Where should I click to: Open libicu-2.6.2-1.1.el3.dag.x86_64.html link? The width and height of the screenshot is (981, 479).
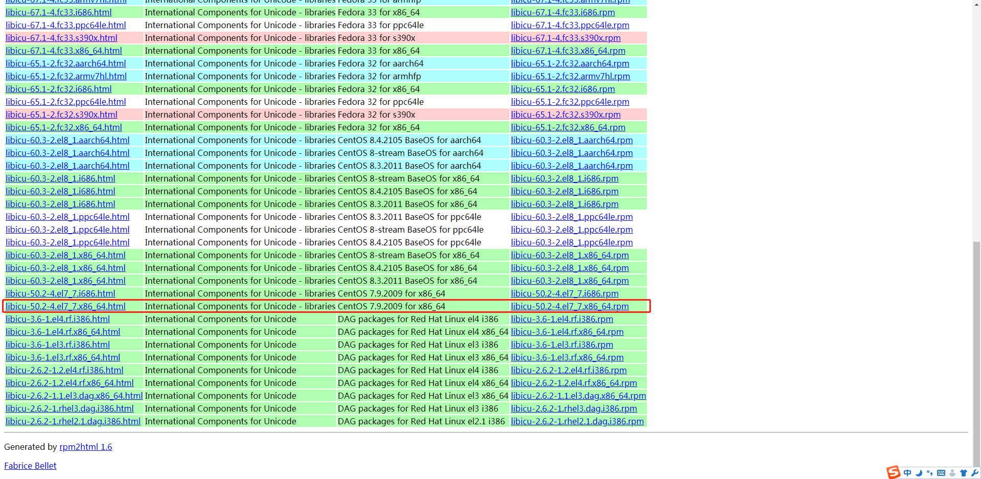[x=74, y=396]
